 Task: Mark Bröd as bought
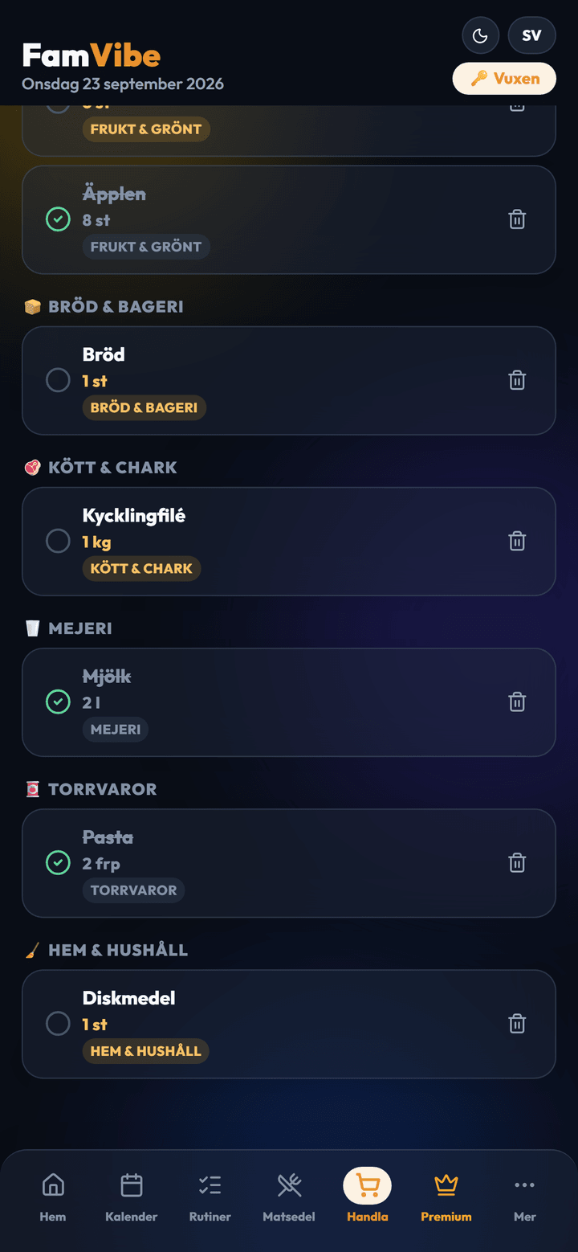point(58,380)
